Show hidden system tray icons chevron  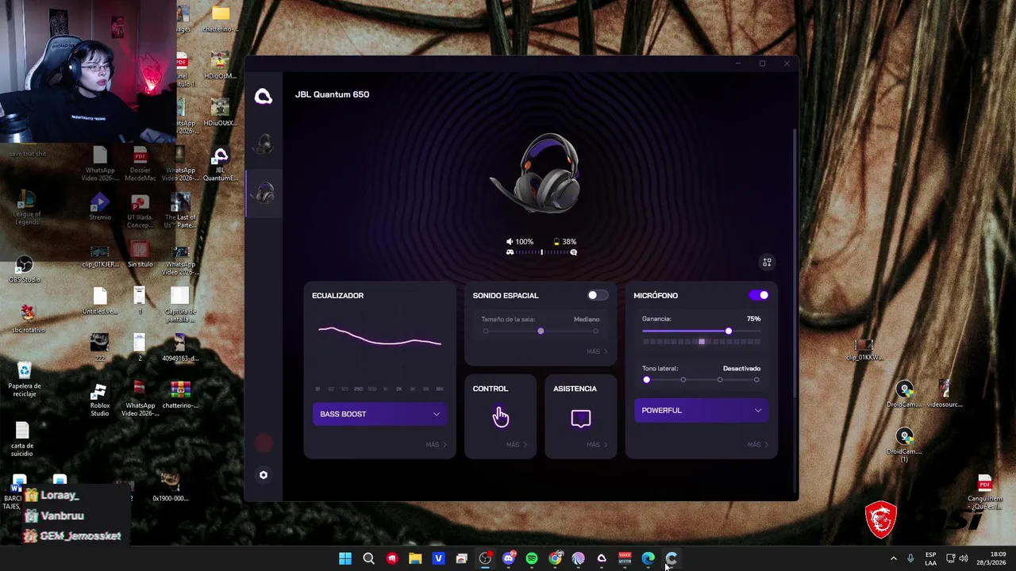[x=893, y=558]
